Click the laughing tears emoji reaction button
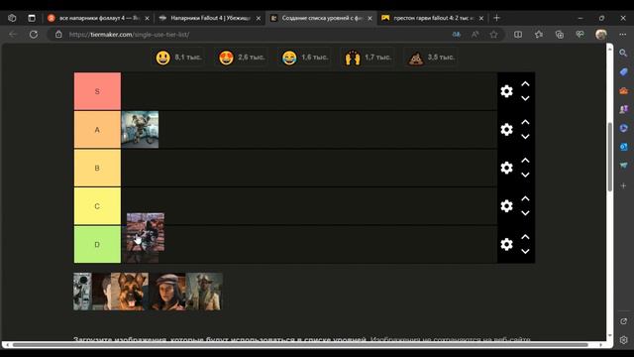 [304, 58]
